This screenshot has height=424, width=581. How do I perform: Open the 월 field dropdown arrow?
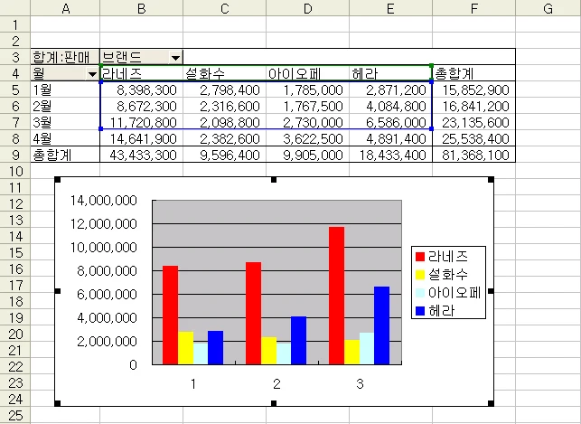coord(93,74)
